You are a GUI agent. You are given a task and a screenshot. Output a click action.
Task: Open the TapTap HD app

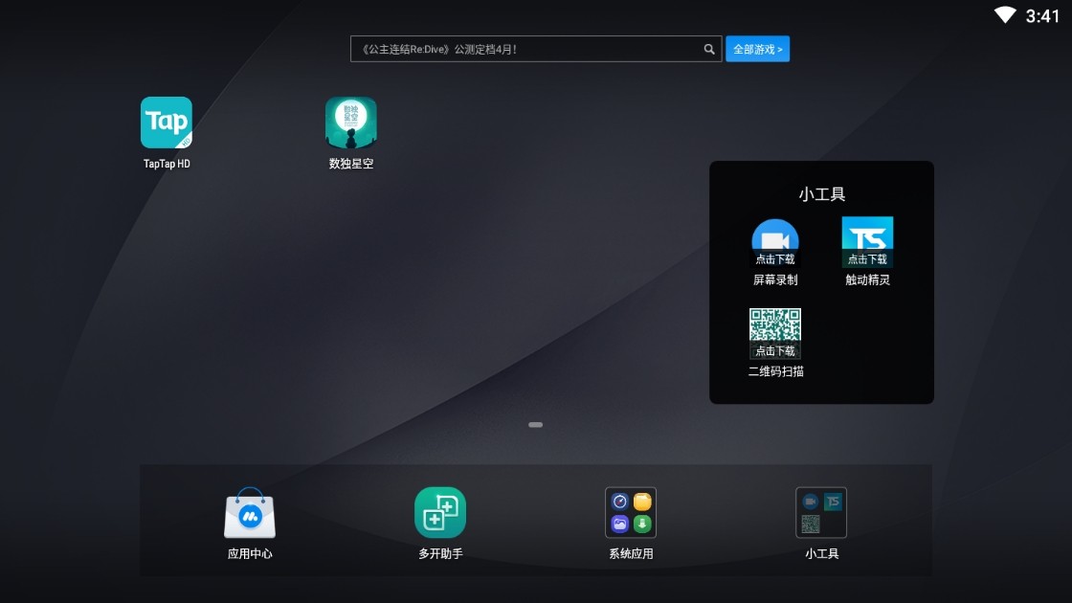[x=167, y=123]
